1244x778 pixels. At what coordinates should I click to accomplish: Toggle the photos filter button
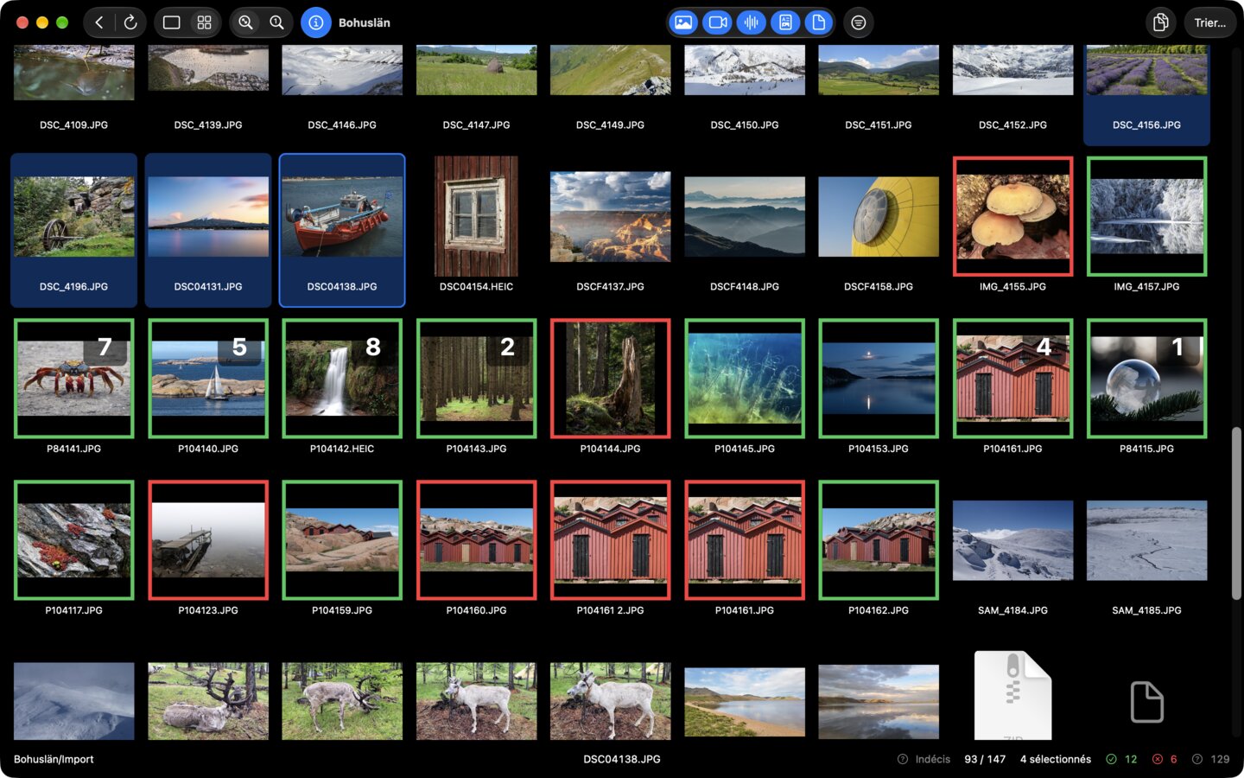(683, 22)
